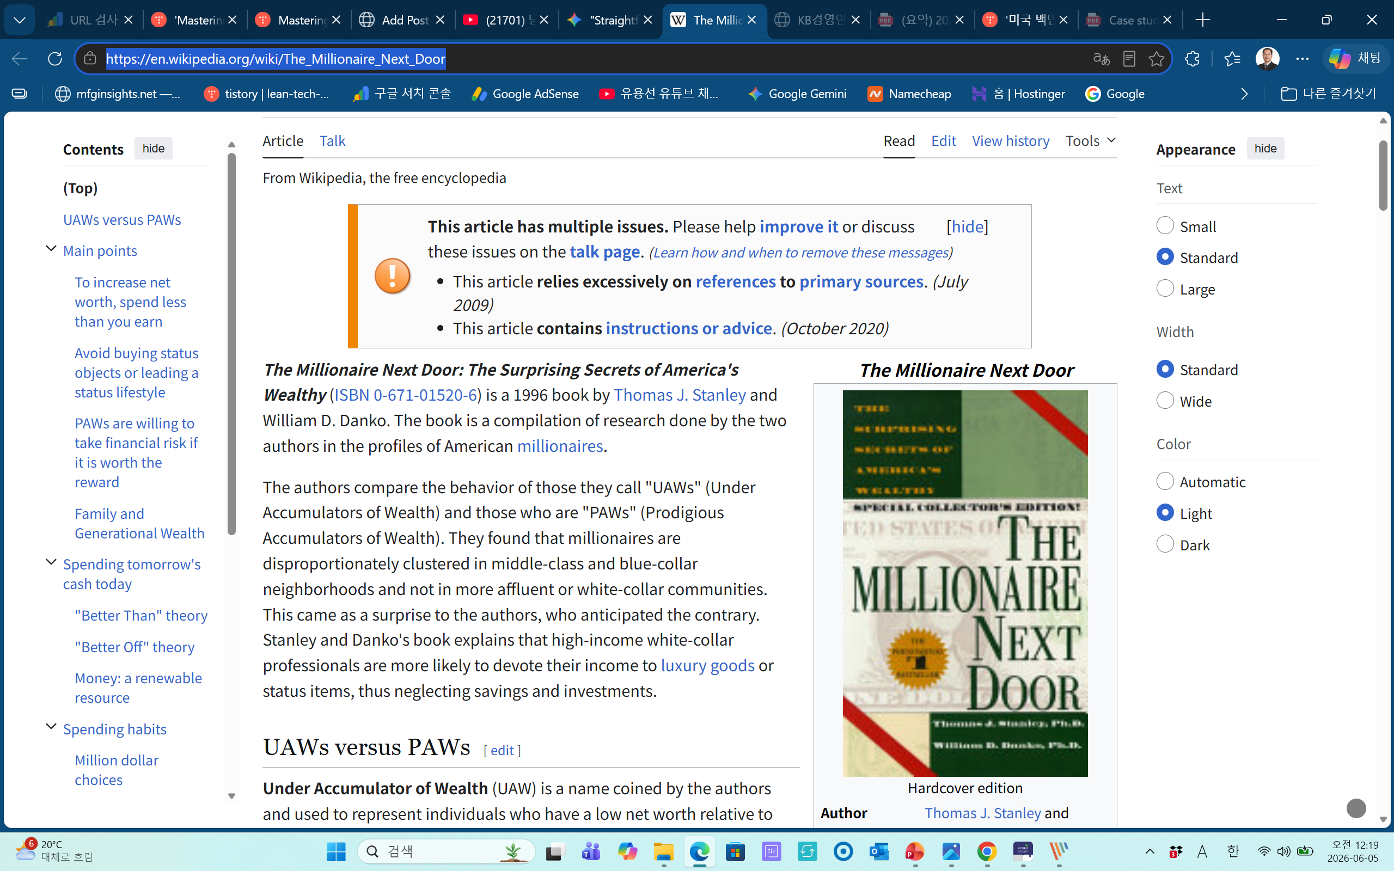Viewport: 1394px width, 871px height.
Task: Show more bookmarks overflow chevron
Action: point(1244,94)
